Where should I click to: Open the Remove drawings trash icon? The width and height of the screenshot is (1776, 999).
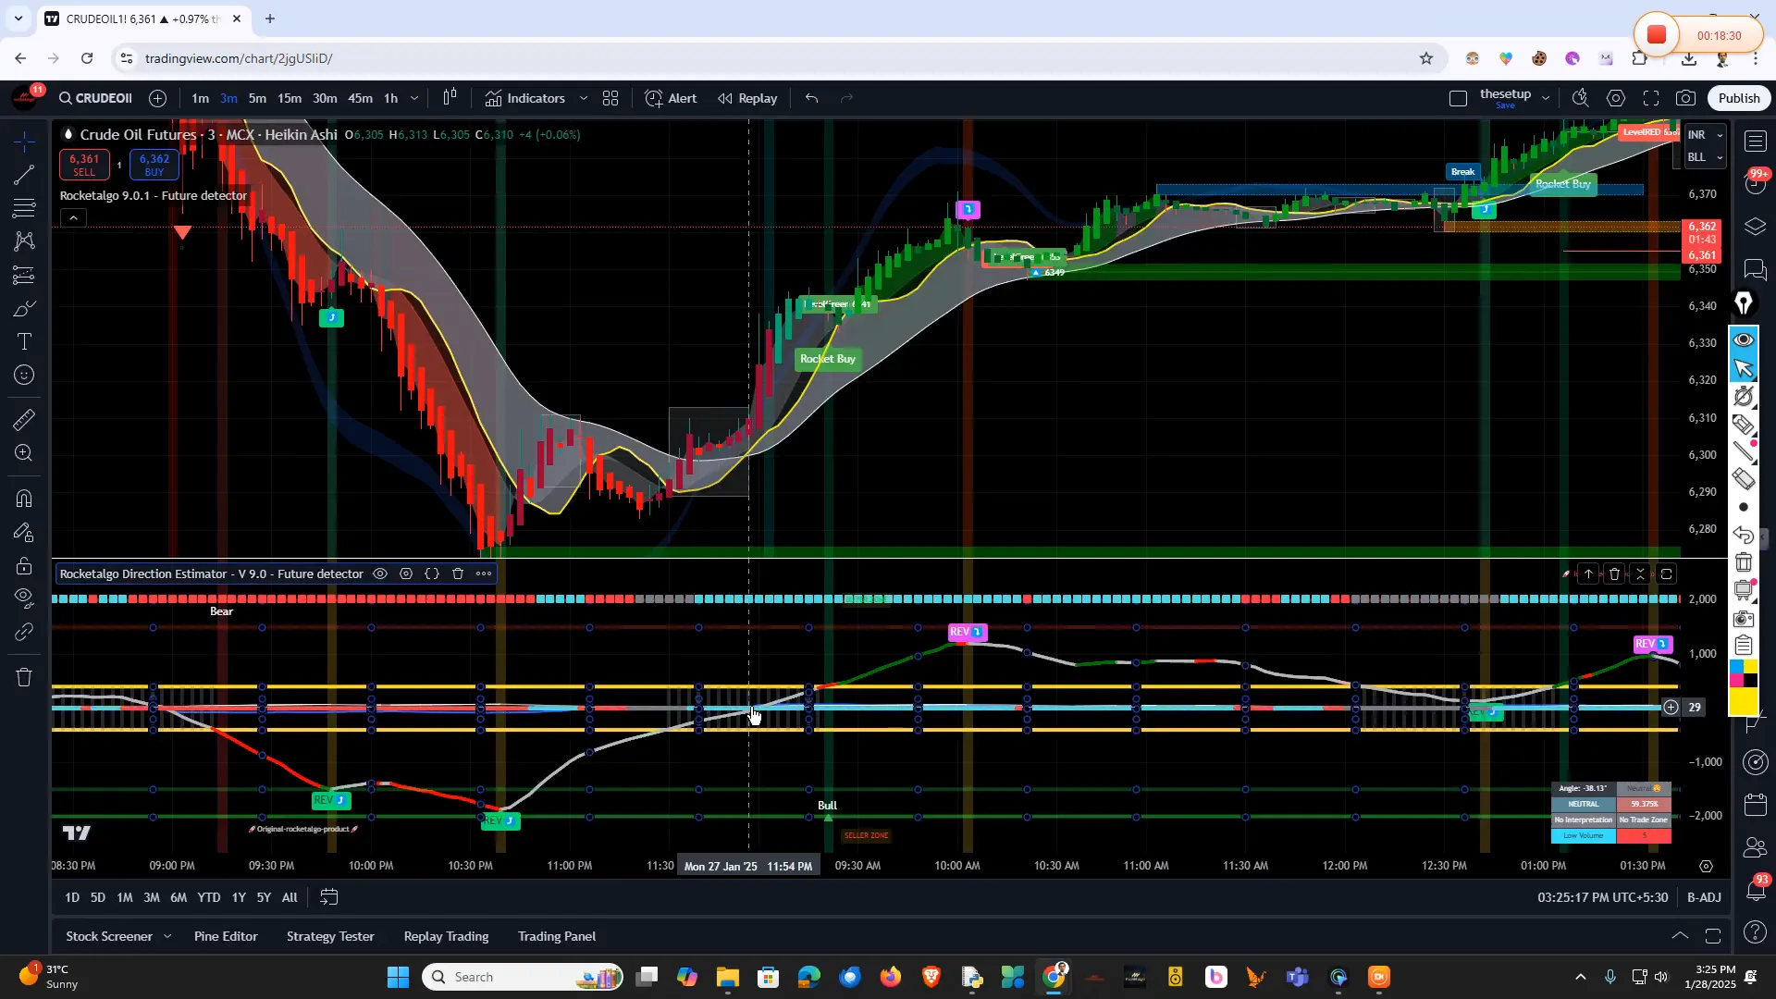[23, 677]
